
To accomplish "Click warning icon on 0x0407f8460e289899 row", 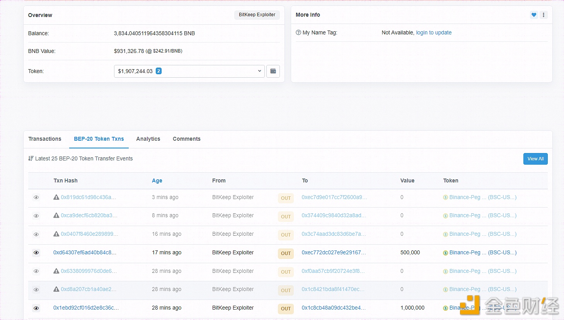I will tap(56, 234).
